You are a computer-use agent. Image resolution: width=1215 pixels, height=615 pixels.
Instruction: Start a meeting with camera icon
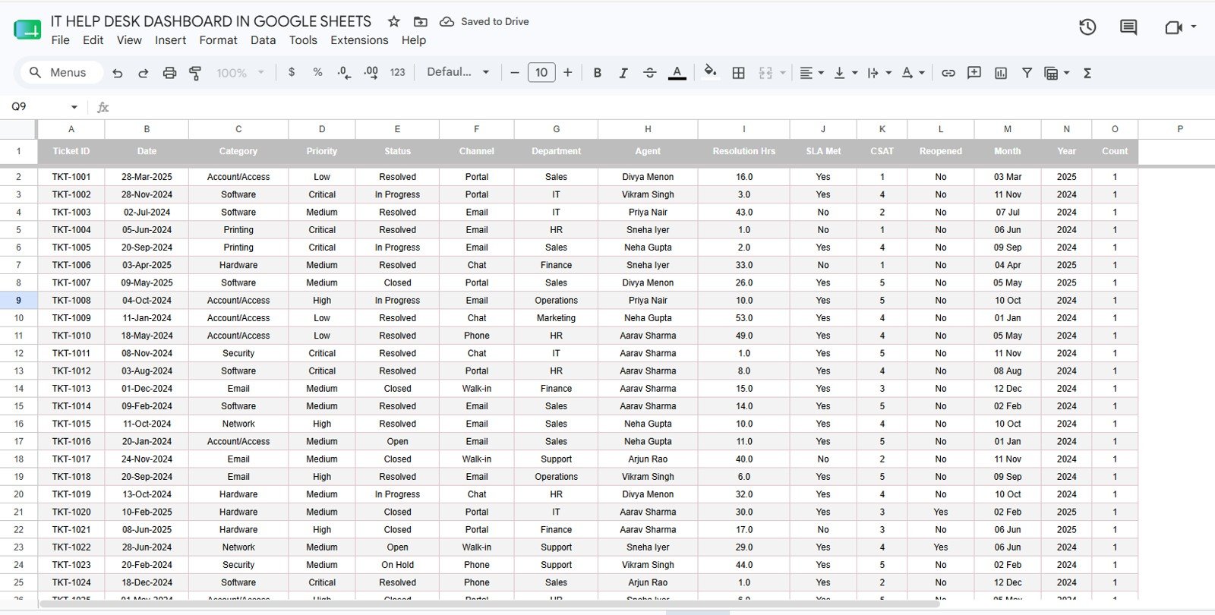(x=1174, y=27)
